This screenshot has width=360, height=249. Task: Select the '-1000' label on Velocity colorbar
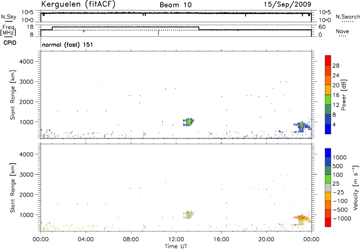coord(342,218)
